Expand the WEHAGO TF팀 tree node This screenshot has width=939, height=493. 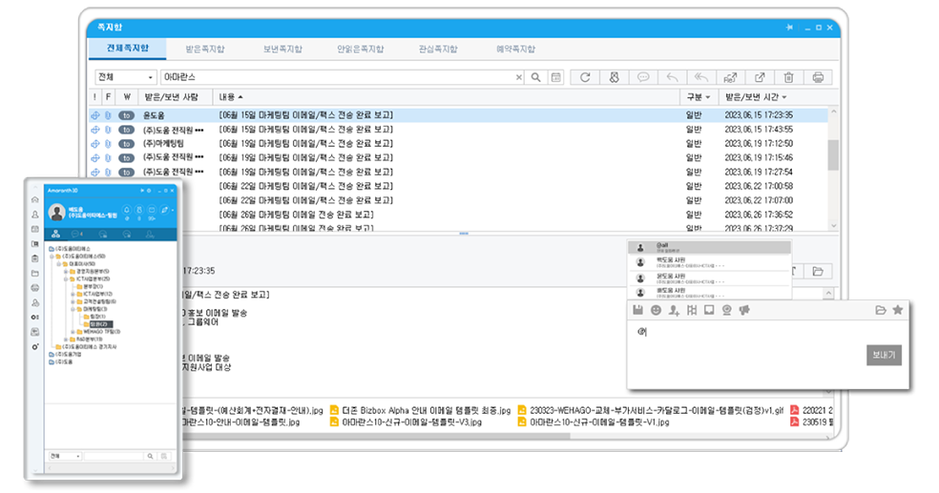coord(73,332)
